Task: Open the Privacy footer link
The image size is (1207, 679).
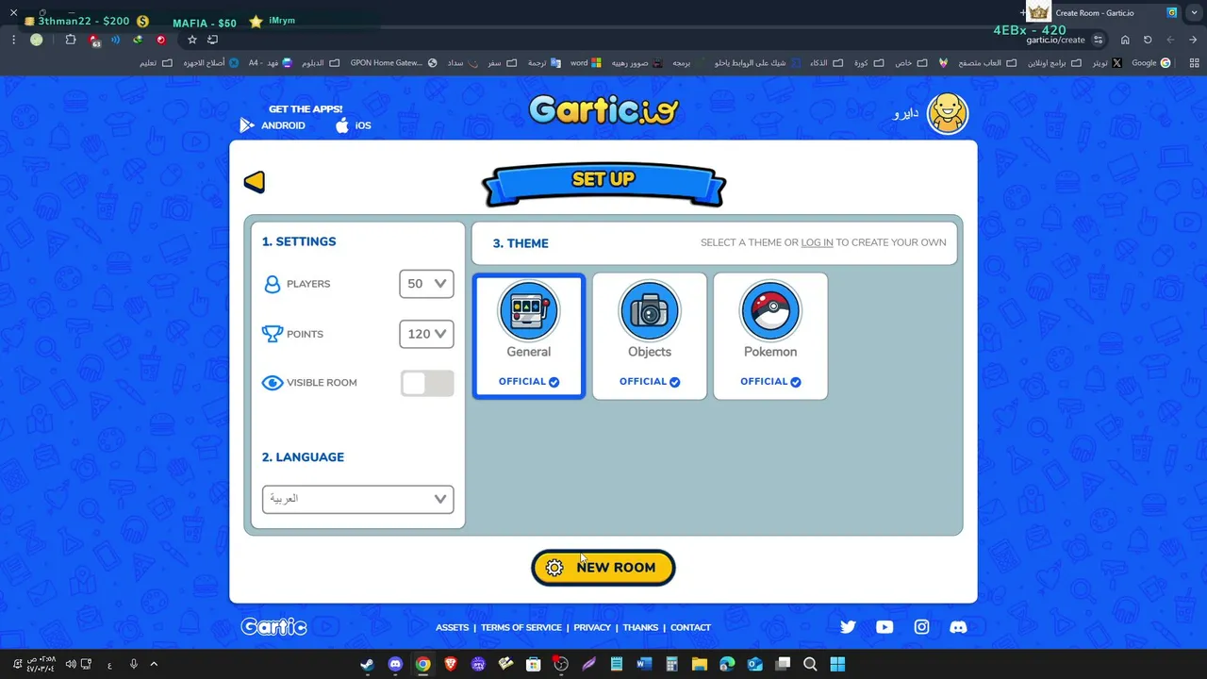Action: (x=592, y=628)
